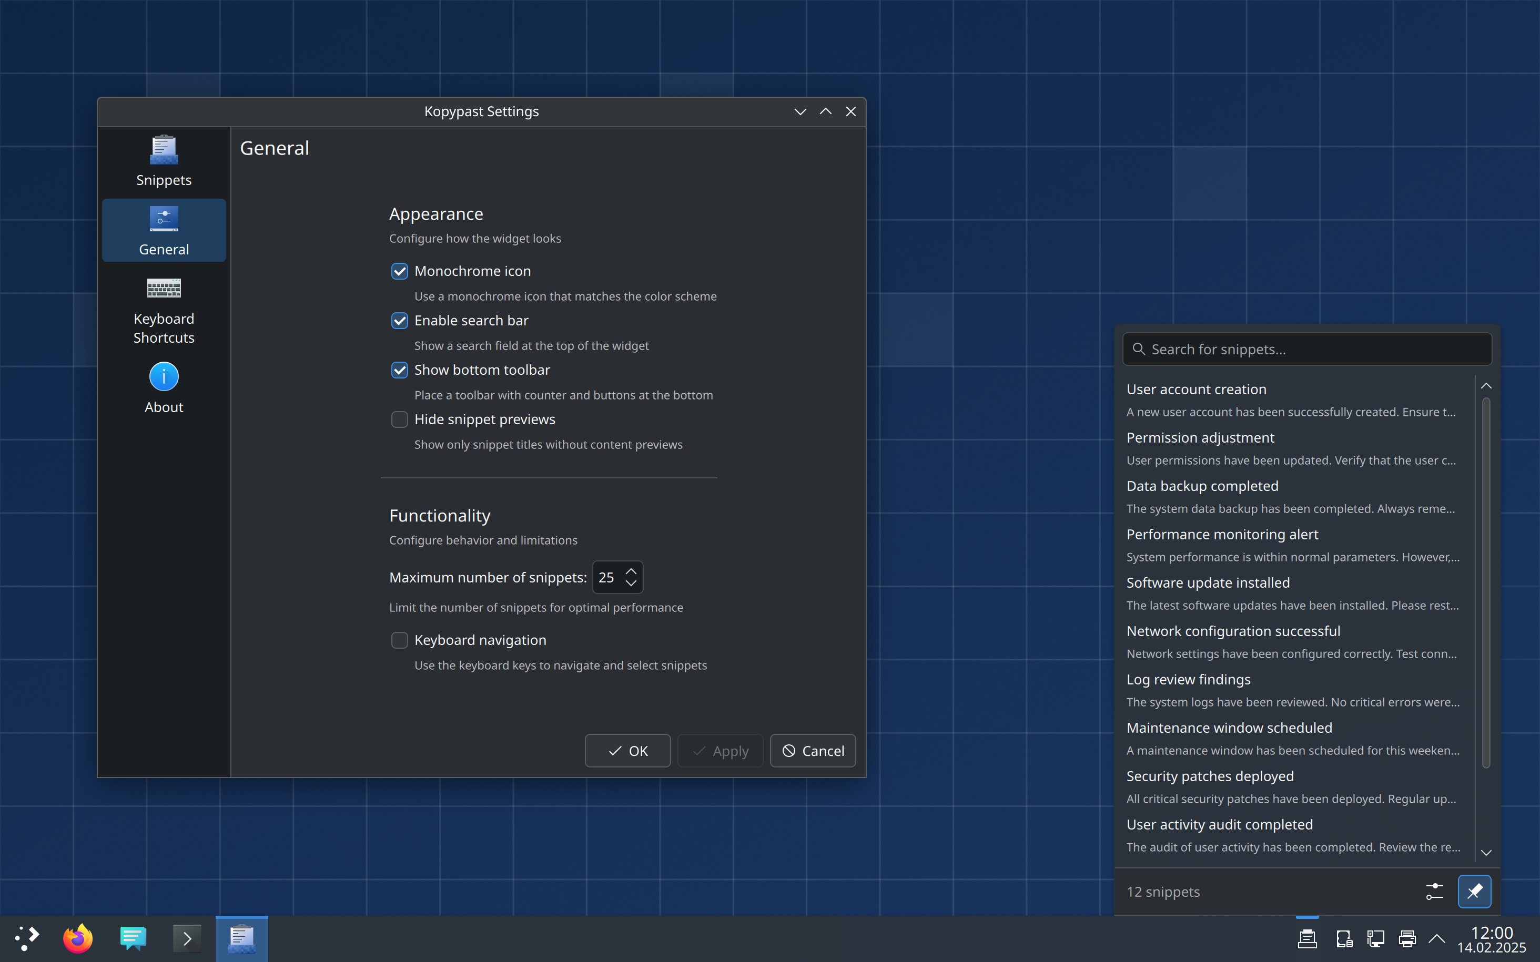This screenshot has height=962, width=1540.
Task: Close the Kopypast Settings window
Action: [x=851, y=111]
